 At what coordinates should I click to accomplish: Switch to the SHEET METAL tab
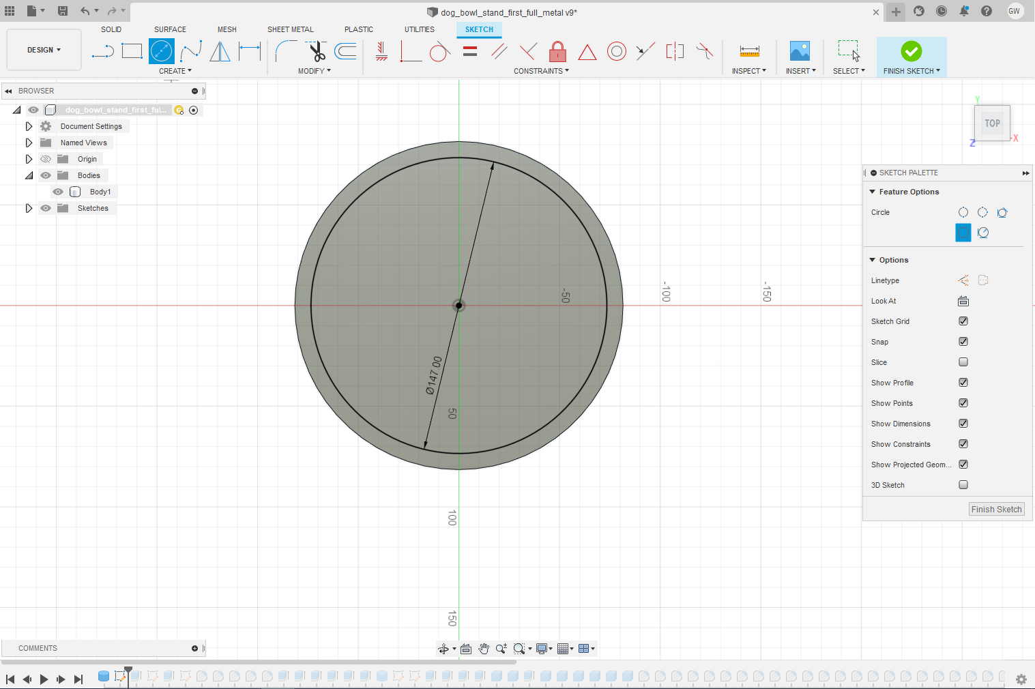[290, 29]
